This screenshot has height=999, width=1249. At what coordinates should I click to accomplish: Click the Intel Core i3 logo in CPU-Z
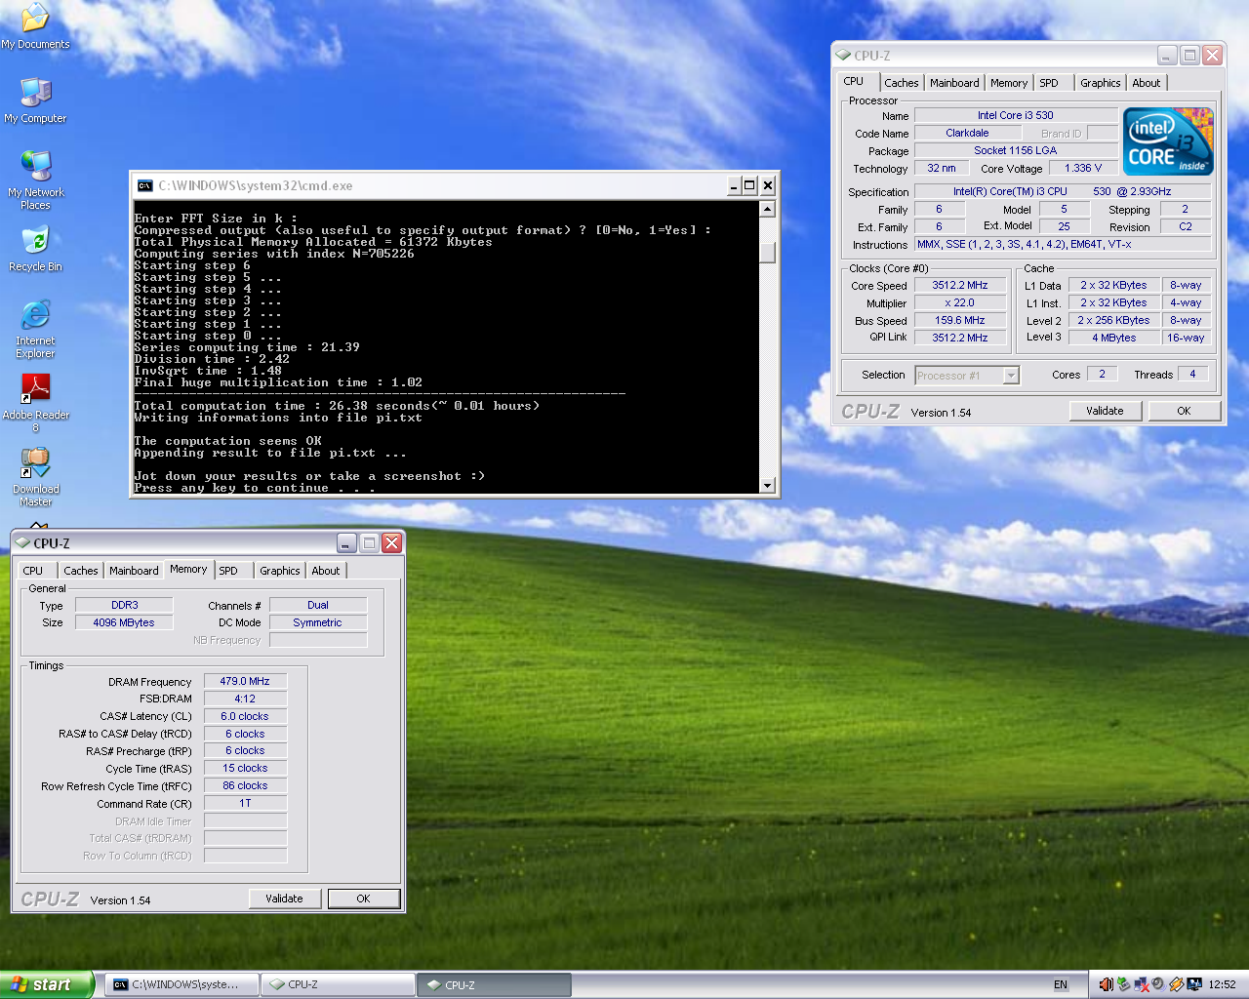click(x=1168, y=141)
